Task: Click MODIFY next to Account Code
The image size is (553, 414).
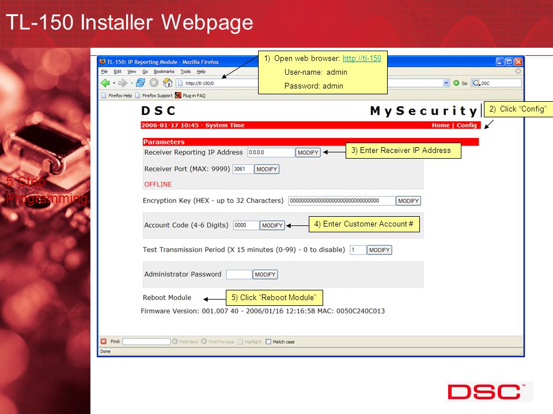Action: click(272, 225)
